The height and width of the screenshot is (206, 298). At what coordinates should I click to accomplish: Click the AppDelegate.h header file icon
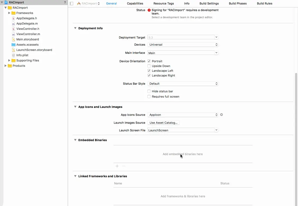point(13,18)
